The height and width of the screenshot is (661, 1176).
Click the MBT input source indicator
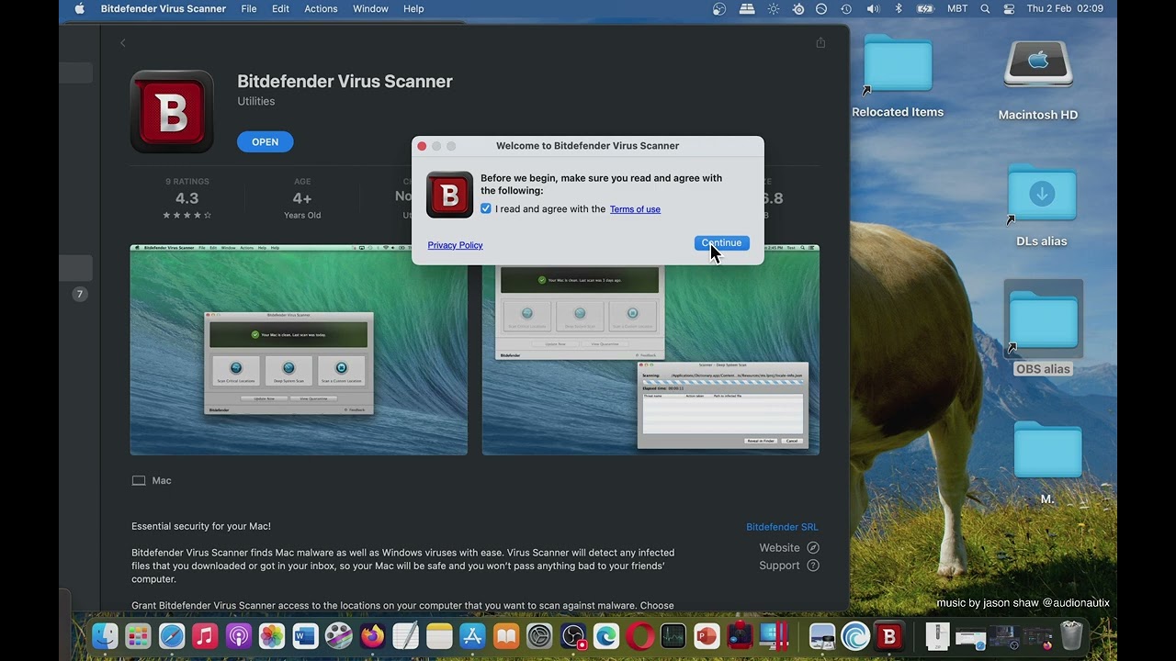pyautogui.click(x=957, y=9)
